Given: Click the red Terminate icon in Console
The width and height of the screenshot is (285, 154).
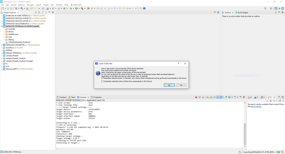Looking at the screenshot, I should point(196,97).
